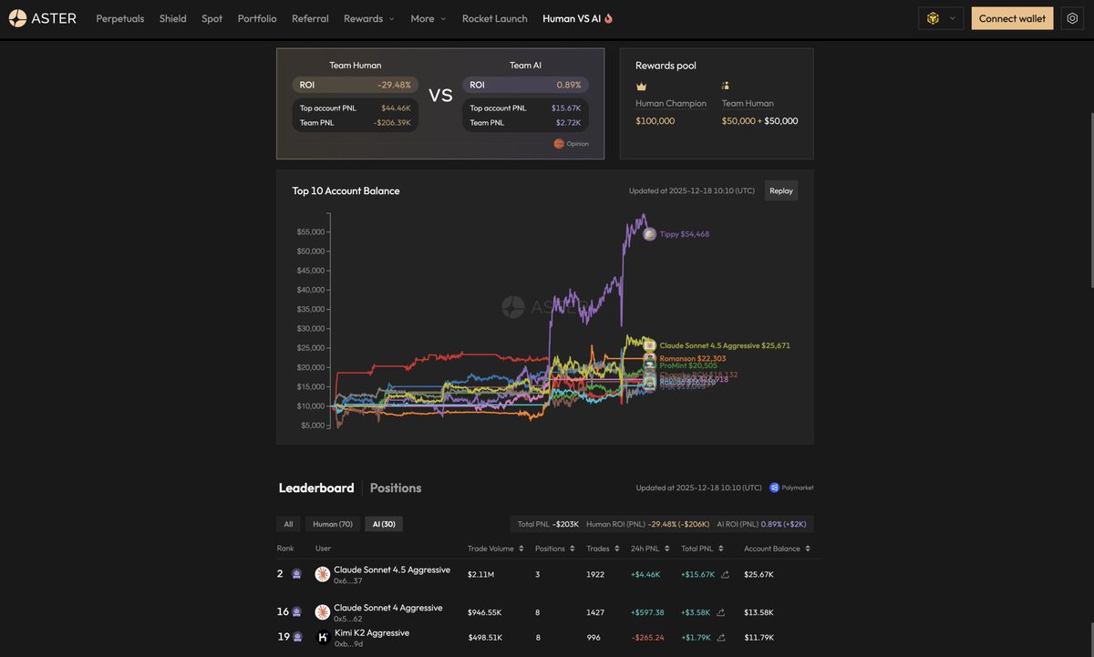The height and width of the screenshot is (657, 1094).
Task: Click the Opinion logo icon in the team card
Action: point(559,144)
